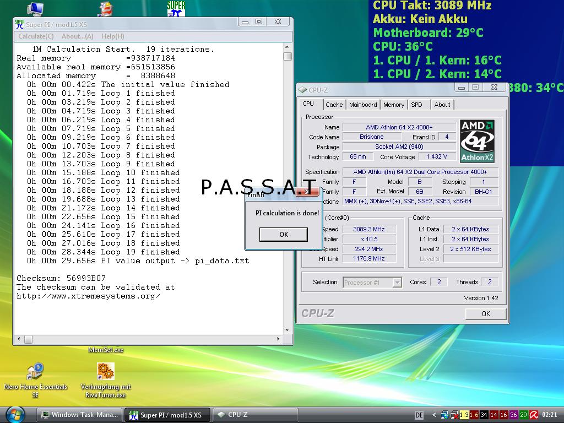Close the Finish dialog with X
Viewport: 564px width, 423px height.
point(307,192)
